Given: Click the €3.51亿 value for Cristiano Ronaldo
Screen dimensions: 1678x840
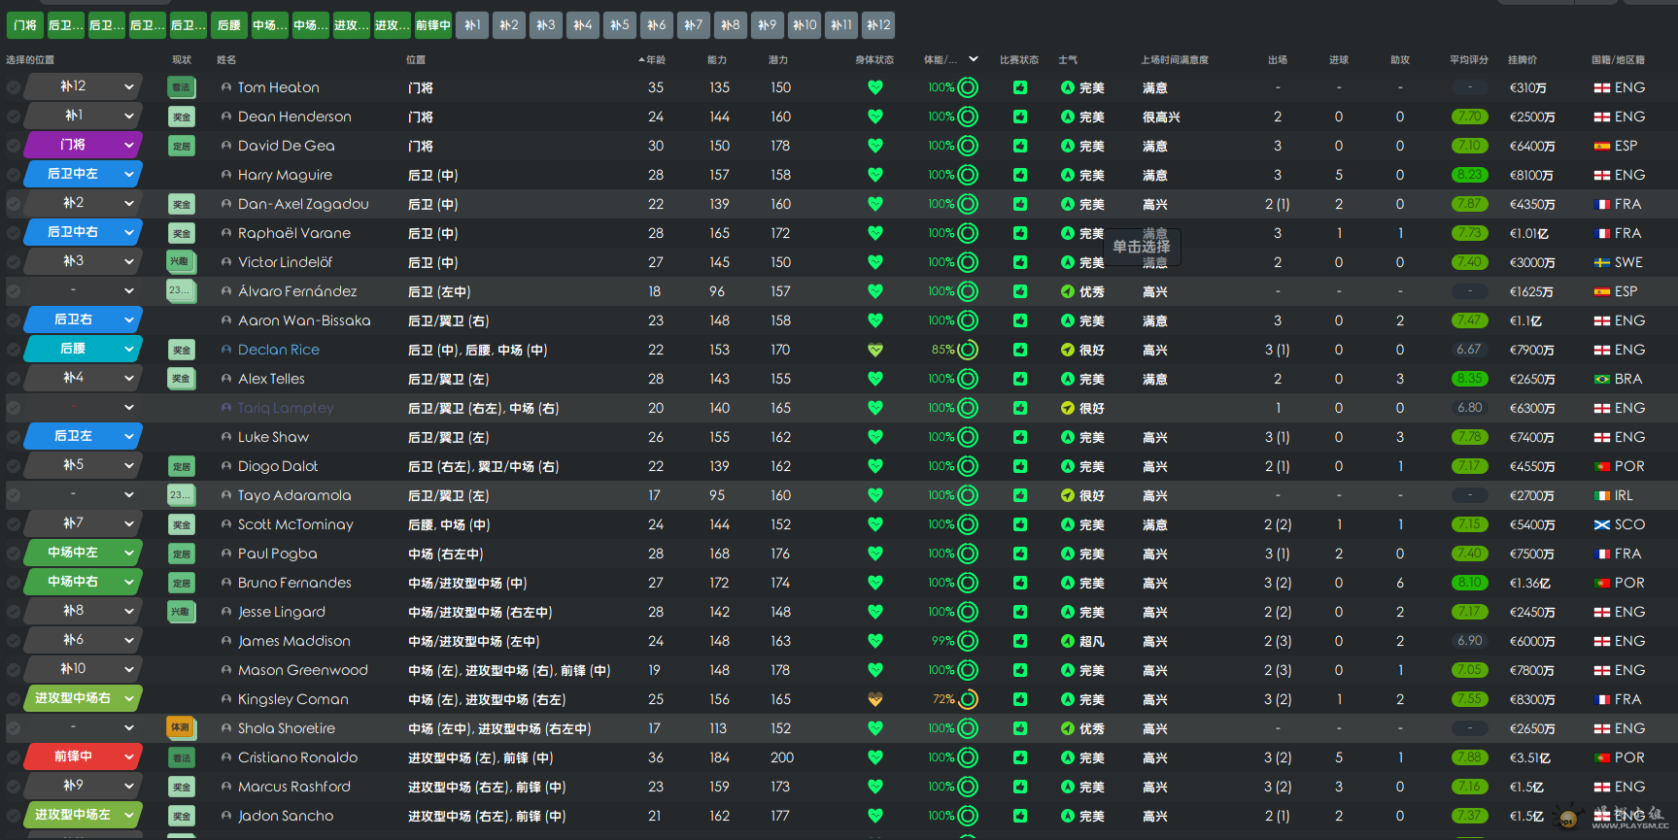Looking at the screenshot, I should click(1529, 757).
